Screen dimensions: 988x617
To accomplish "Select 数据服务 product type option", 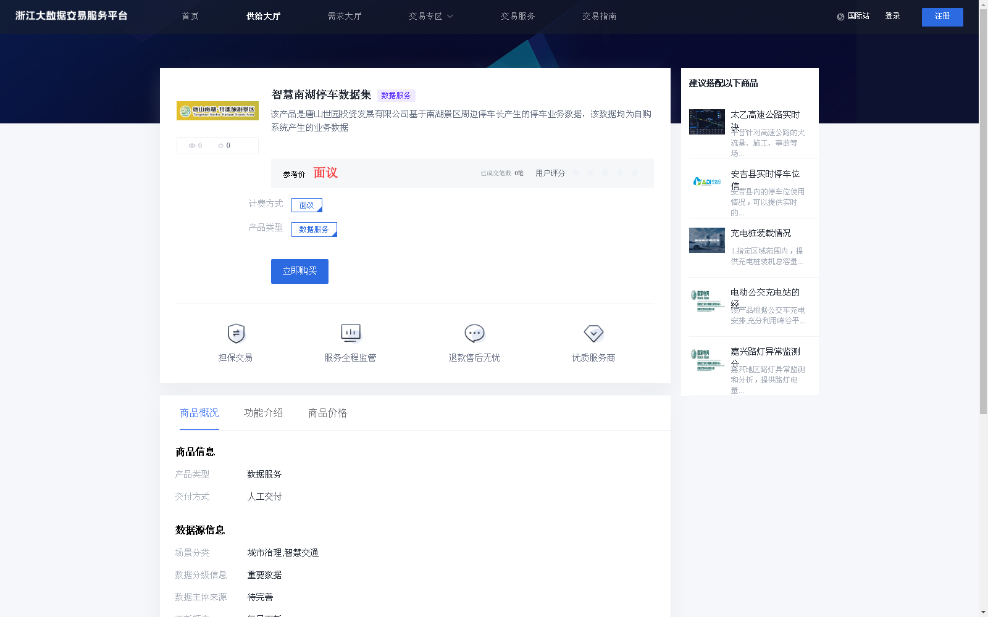I will [x=314, y=230].
